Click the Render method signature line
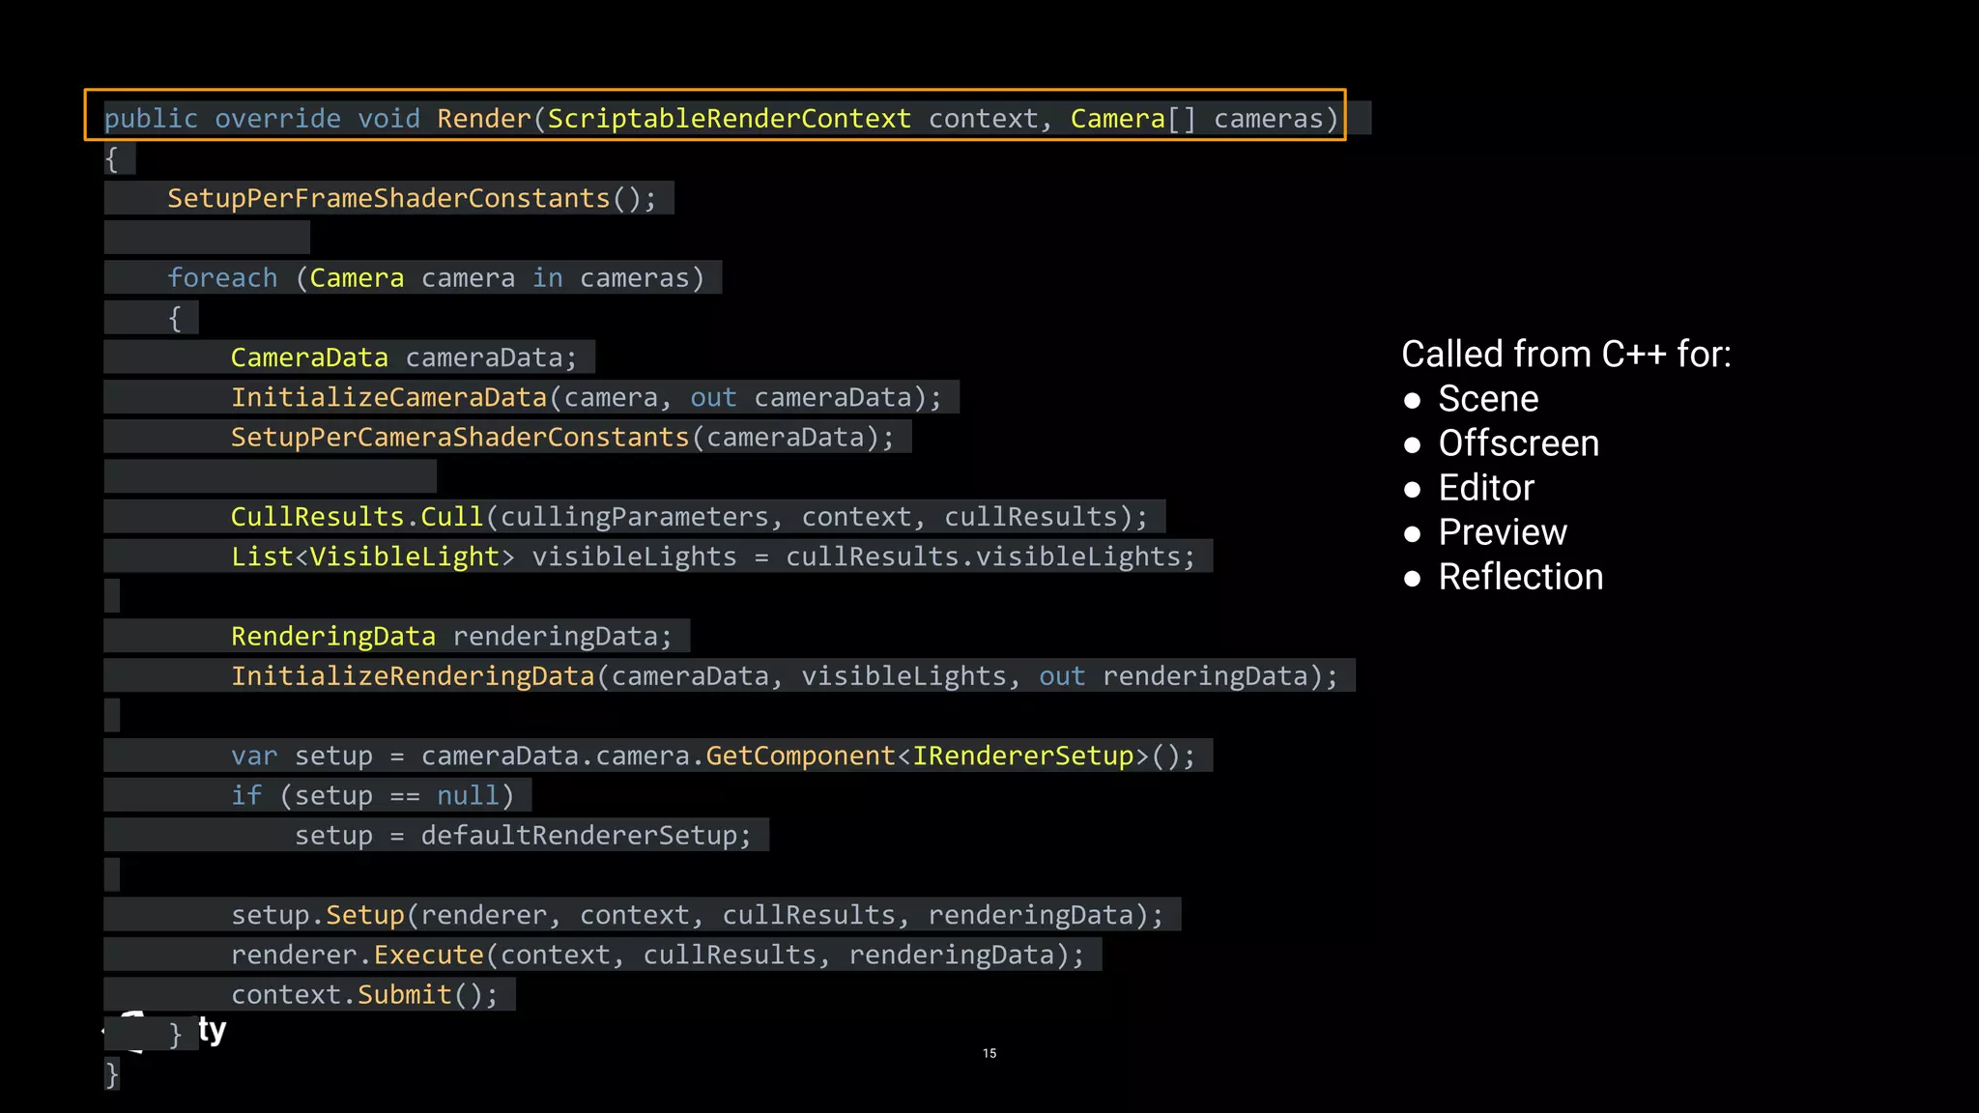The width and height of the screenshot is (1979, 1113). 721,118
